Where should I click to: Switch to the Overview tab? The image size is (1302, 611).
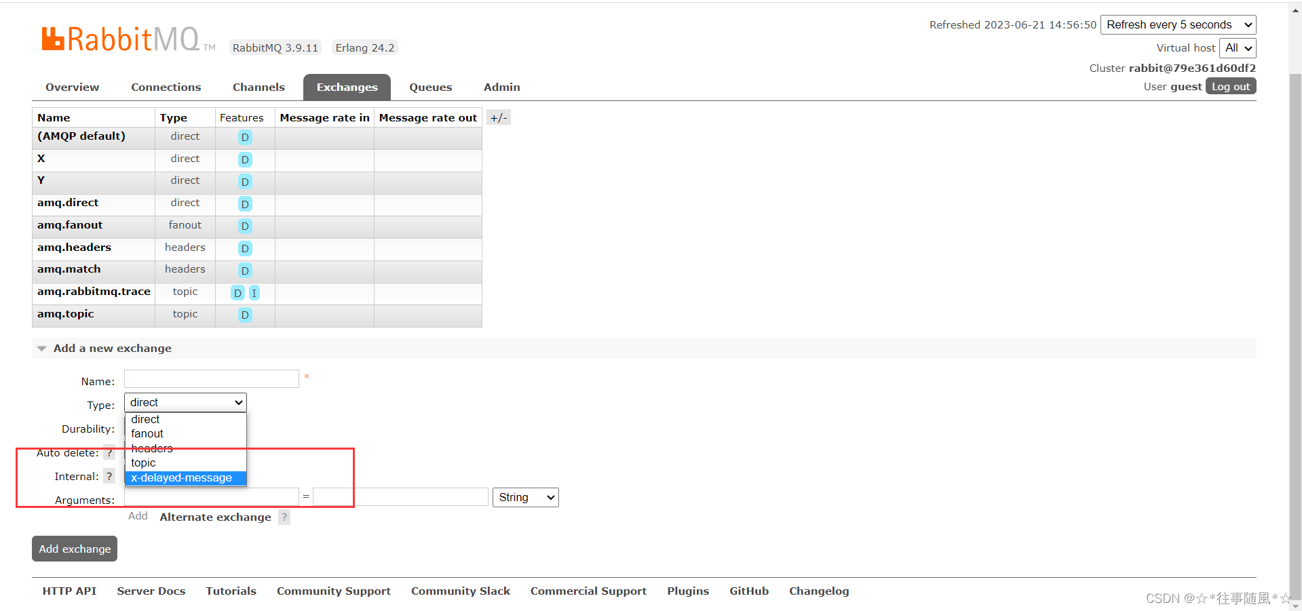pyautogui.click(x=73, y=87)
